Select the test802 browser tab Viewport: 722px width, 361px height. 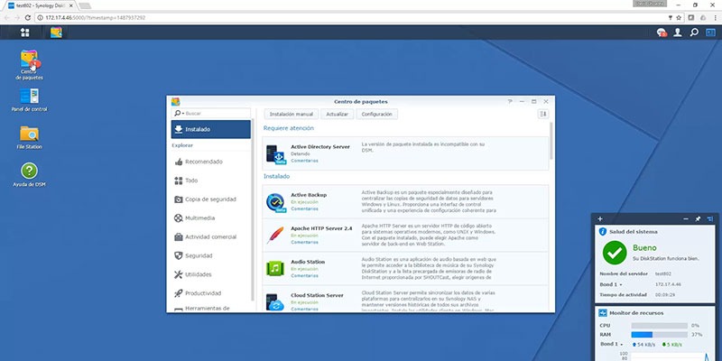[40, 5]
